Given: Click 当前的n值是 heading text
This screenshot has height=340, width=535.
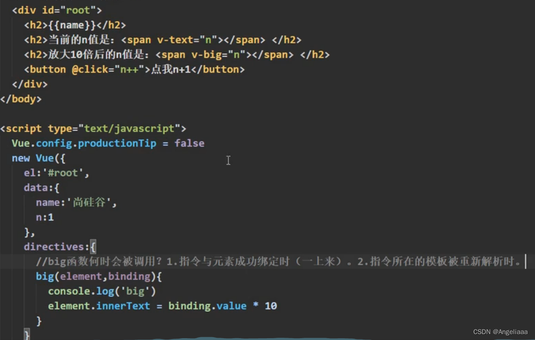Looking at the screenshot, I should click(x=82, y=40).
